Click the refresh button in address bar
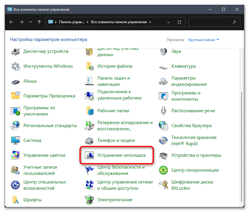Image resolution: width=249 pixels, height=212 pixels. (x=179, y=22)
